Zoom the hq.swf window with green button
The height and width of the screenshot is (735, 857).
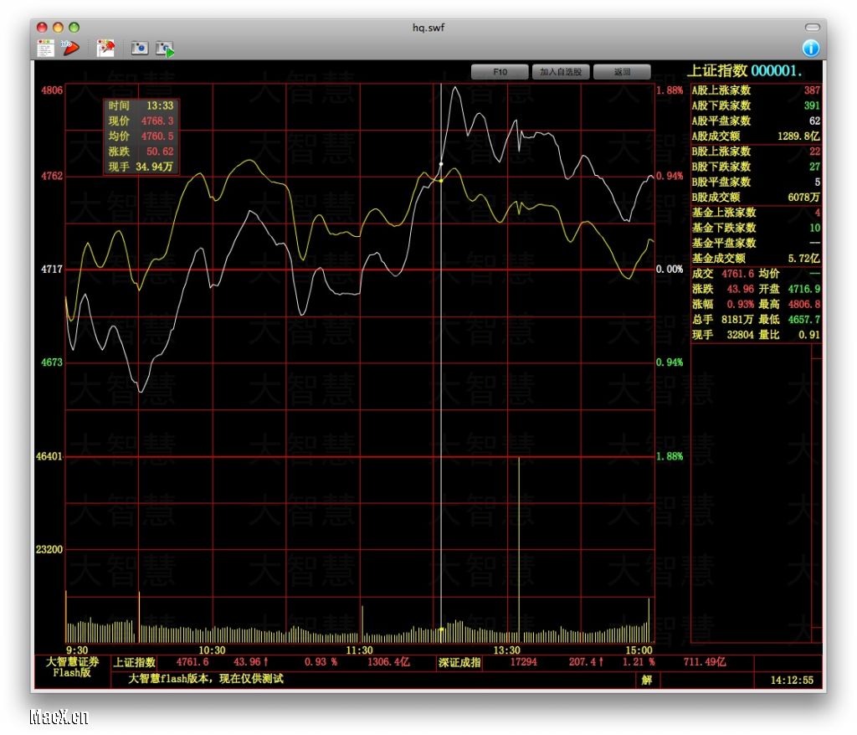74,28
